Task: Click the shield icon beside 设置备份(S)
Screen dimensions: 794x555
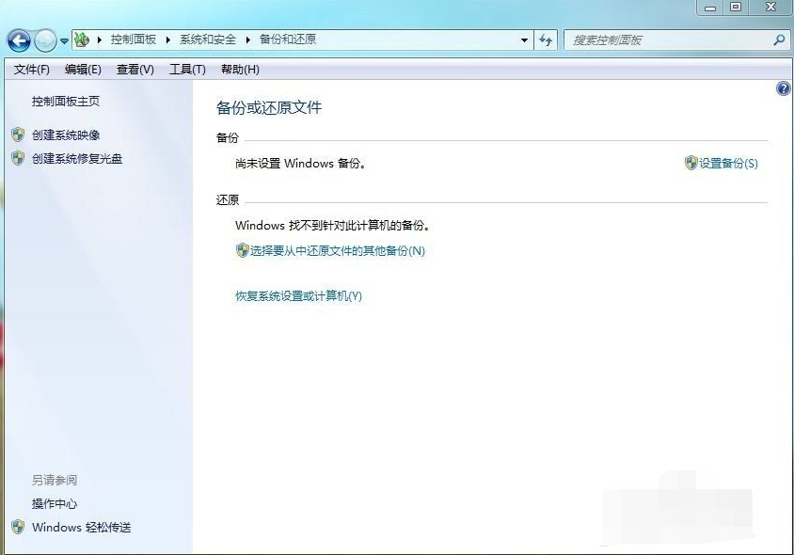Action: pyautogui.click(x=691, y=163)
